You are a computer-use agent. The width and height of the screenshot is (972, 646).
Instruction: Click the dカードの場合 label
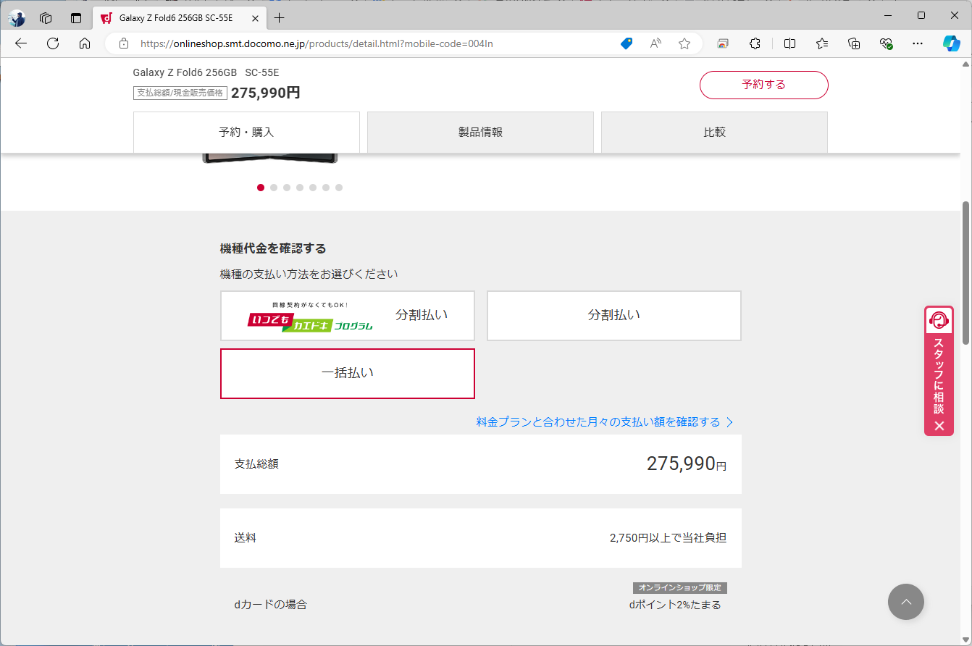tap(271, 604)
